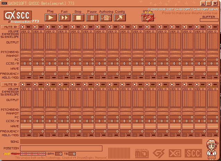The image size is (221, 161).
Task: Open the Authoring waveform tool
Action: pos(106,18)
